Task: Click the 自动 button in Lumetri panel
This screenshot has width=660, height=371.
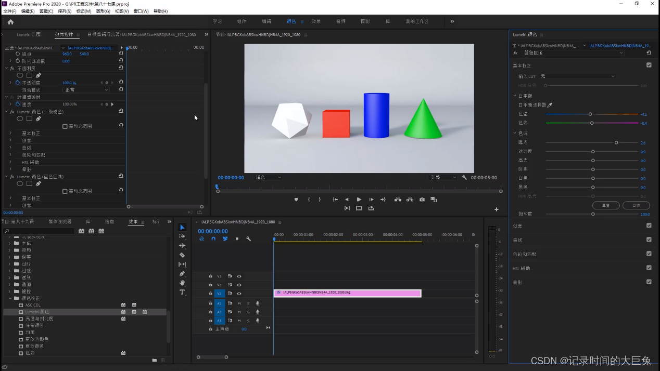Action: 636,205
